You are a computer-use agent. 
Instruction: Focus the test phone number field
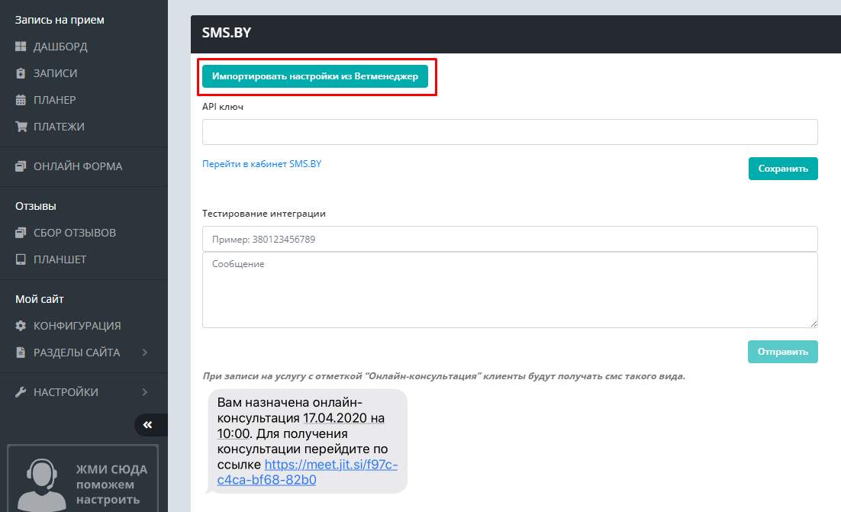click(x=510, y=239)
